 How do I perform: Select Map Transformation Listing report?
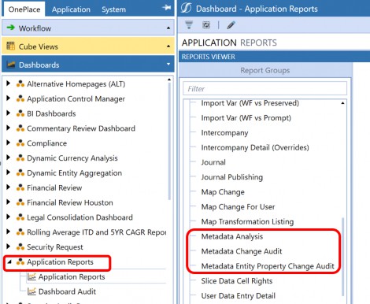247,222
